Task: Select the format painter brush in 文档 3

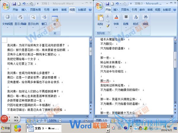Action: [108, 26]
